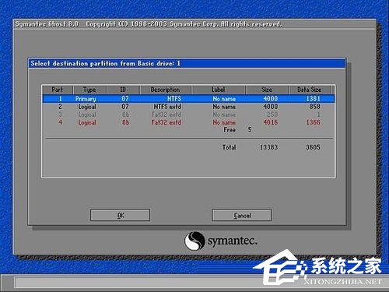The height and width of the screenshot is (292, 389).
Task: Click size value 4000 in Primary row
Action: 271,99
